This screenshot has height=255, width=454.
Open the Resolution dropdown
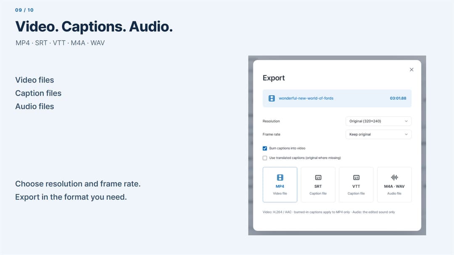click(378, 121)
